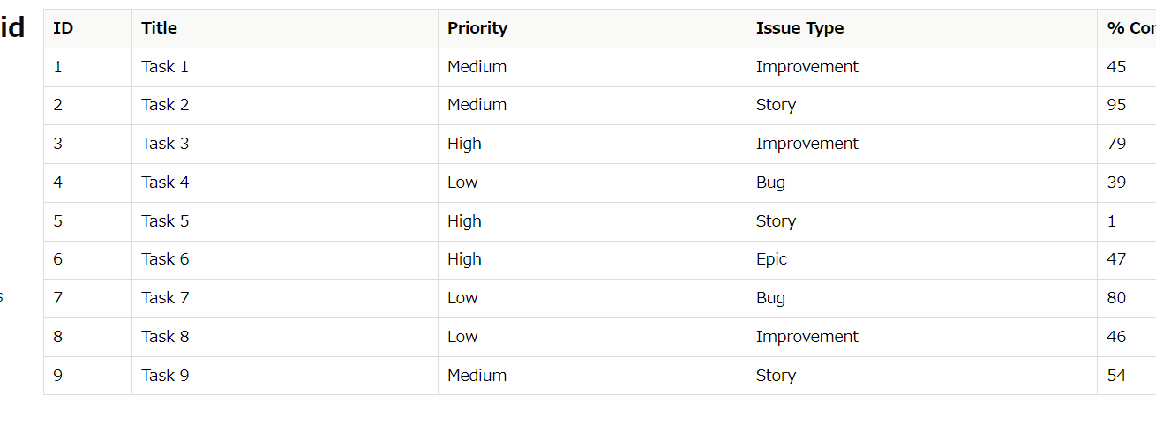Click the Low priority cell of Task 4
Image resolution: width=1156 pixels, height=425 pixels.
[x=462, y=183]
